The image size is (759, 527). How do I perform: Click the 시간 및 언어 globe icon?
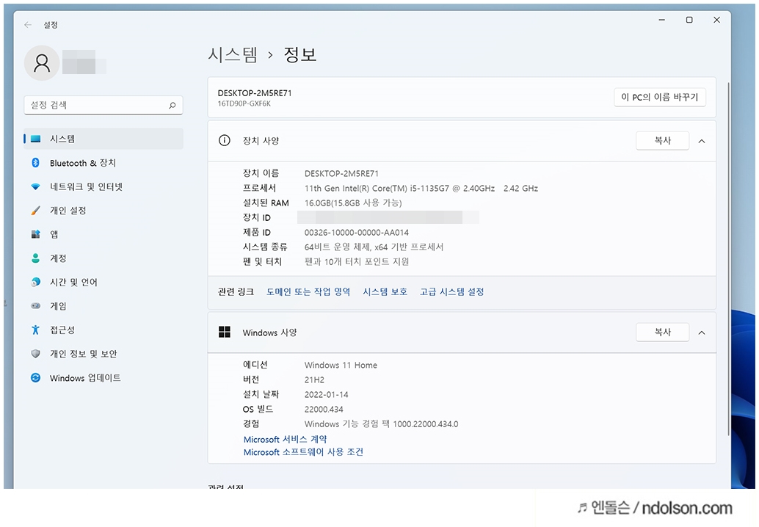(35, 282)
